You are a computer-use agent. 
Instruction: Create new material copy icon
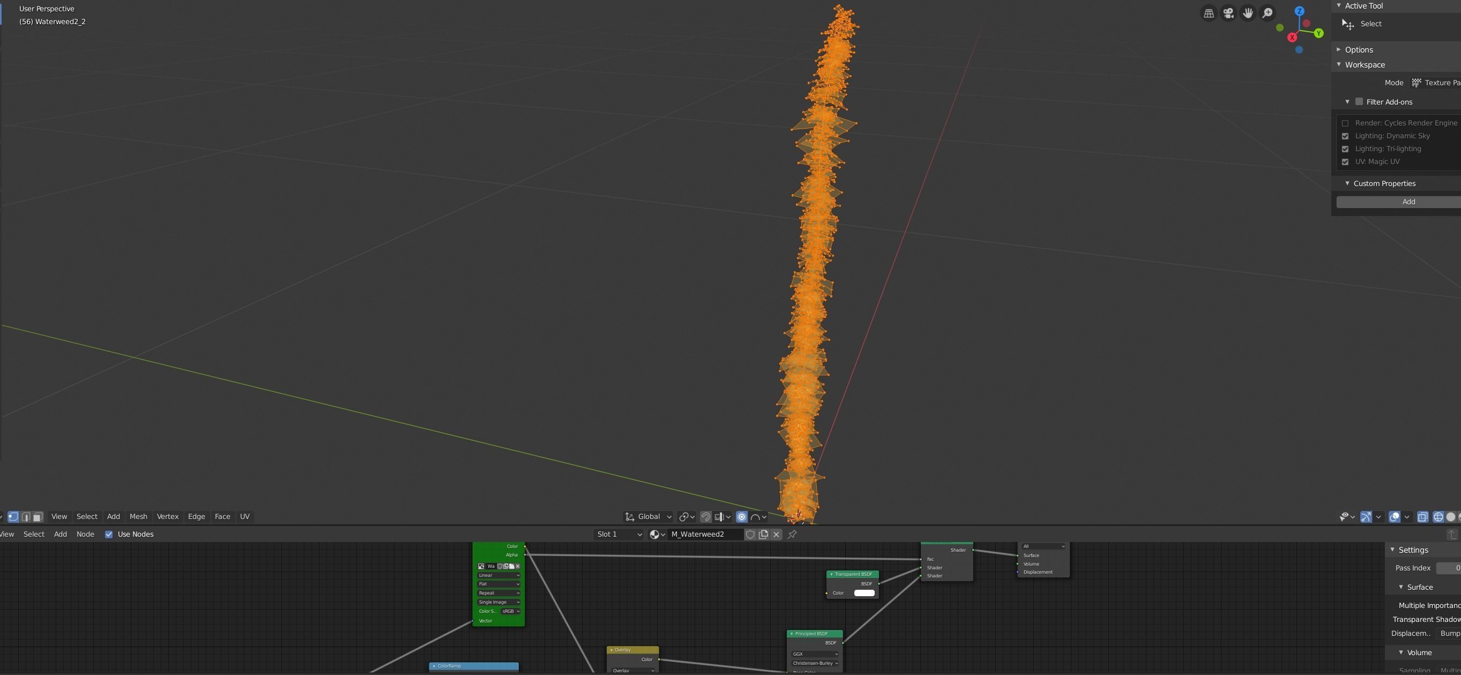coord(763,535)
